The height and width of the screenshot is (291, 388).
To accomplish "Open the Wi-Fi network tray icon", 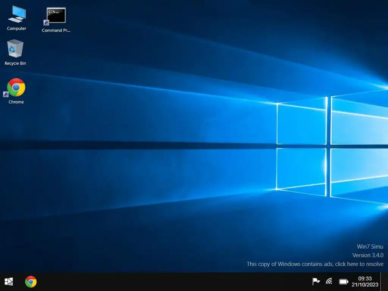I will point(329,282).
